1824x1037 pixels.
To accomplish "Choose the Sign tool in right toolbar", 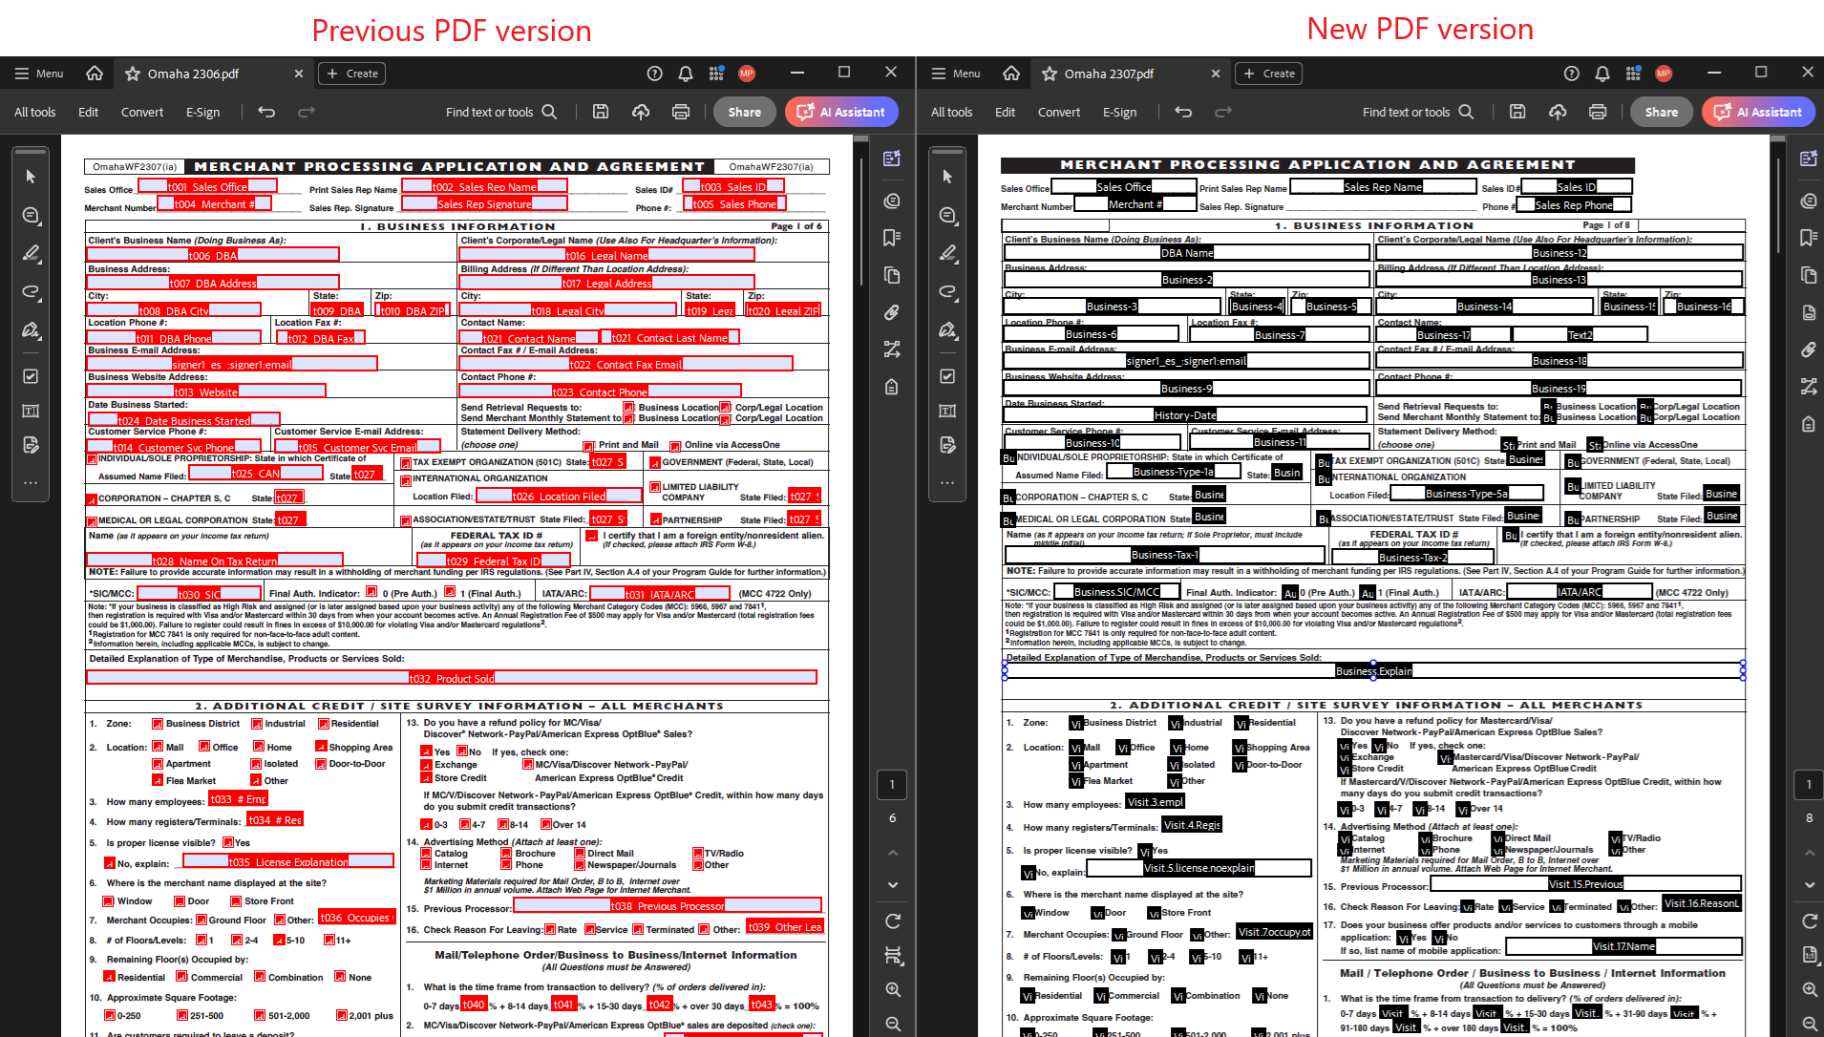I will (x=947, y=330).
